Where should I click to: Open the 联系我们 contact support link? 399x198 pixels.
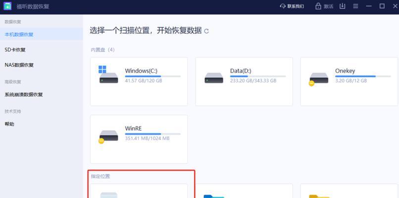tap(296, 6)
